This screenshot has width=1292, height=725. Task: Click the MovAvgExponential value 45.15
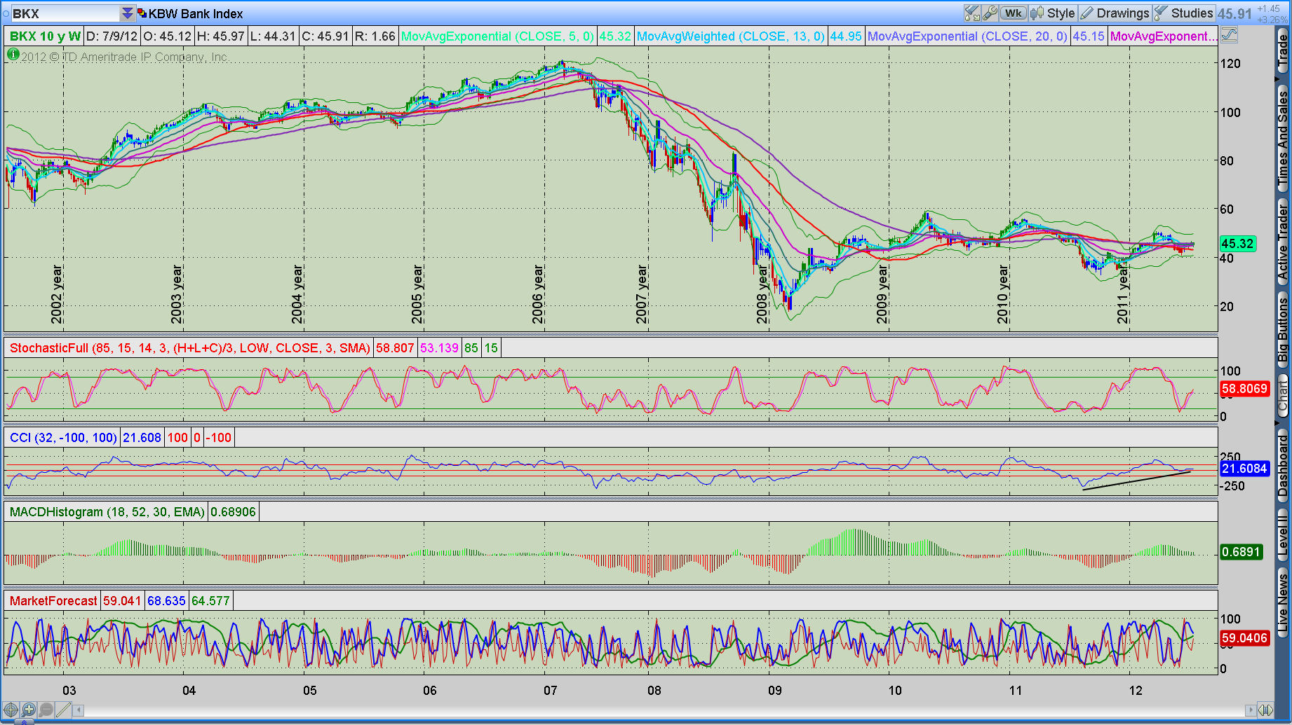pos(1088,36)
